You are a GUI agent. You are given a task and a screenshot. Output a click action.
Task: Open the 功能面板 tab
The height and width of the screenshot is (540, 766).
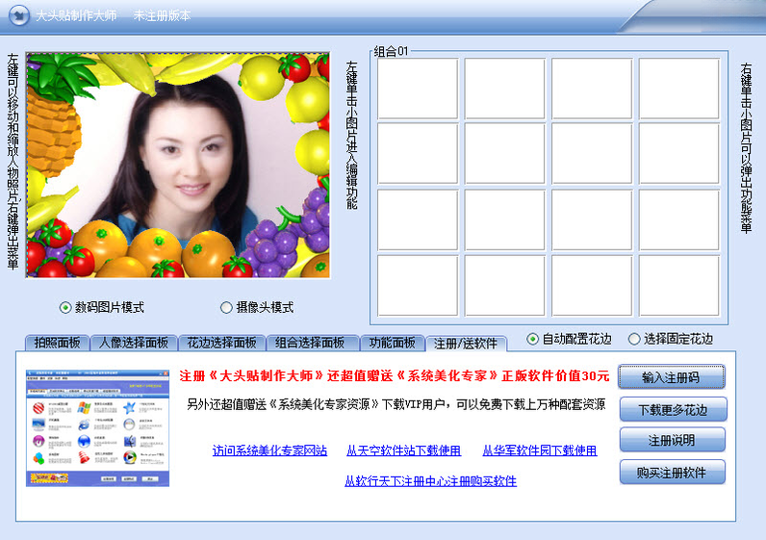pyautogui.click(x=393, y=343)
